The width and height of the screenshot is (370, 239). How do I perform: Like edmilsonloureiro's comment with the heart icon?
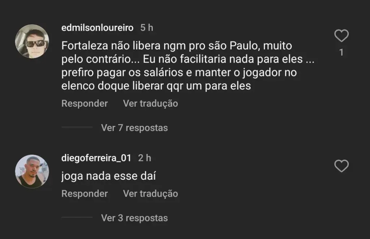coord(341,36)
